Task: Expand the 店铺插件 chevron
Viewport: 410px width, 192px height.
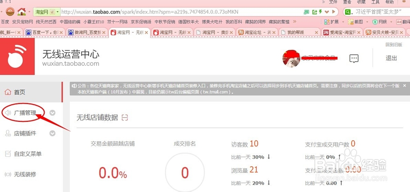Action: click(52, 134)
